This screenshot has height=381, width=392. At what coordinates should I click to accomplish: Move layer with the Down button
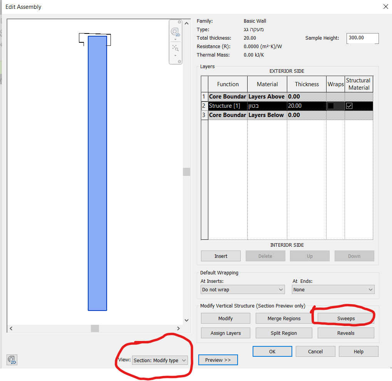(x=354, y=256)
